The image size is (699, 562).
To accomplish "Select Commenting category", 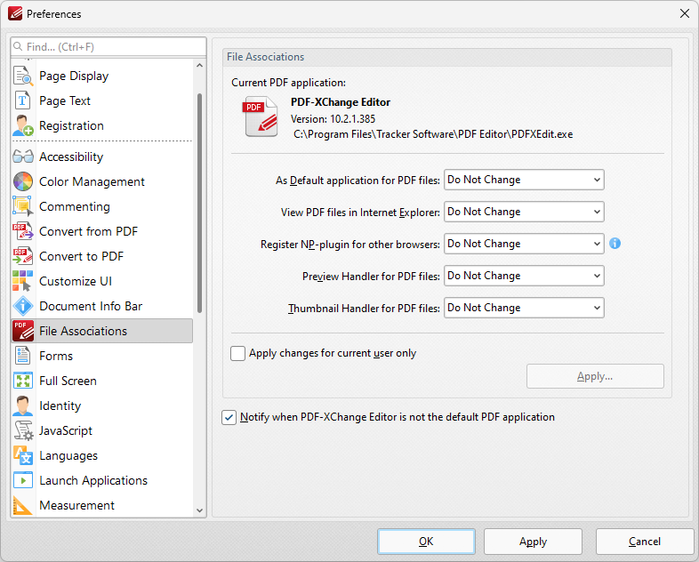I will coord(102,207).
